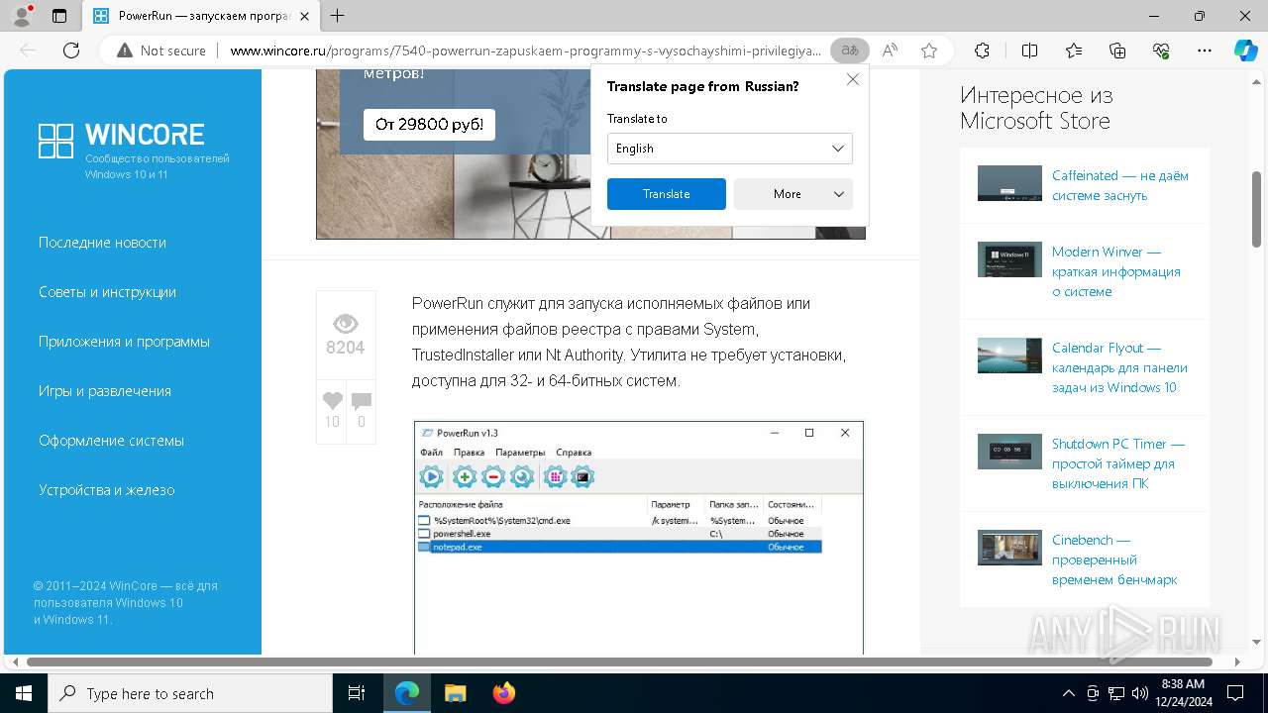The width and height of the screenshot is (1268, 713).
Task: Open File Explorer from taskbar
Action: coord(455,693)
